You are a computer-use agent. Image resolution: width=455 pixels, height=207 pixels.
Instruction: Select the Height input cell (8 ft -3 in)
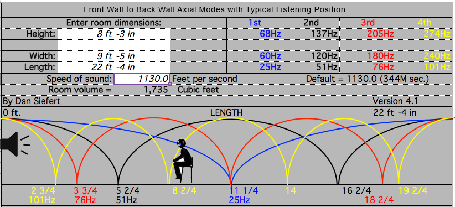point(114,34)
